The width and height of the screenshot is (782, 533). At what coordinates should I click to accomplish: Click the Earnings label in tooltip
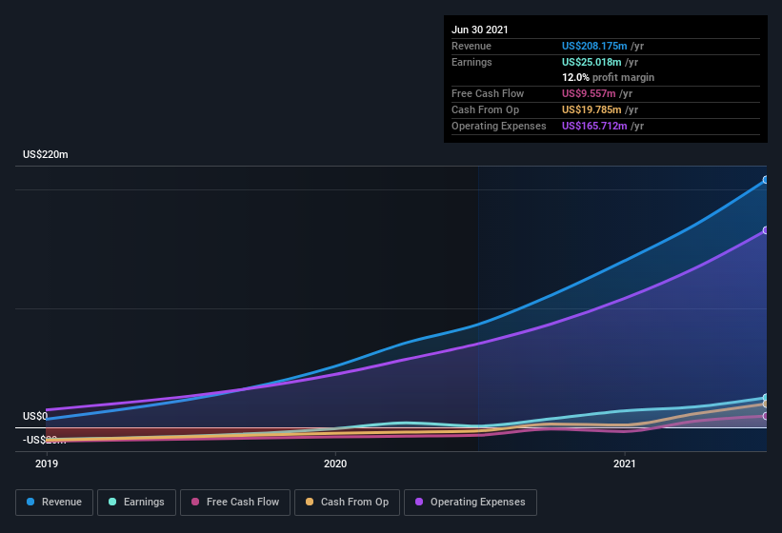pos(471,62)
